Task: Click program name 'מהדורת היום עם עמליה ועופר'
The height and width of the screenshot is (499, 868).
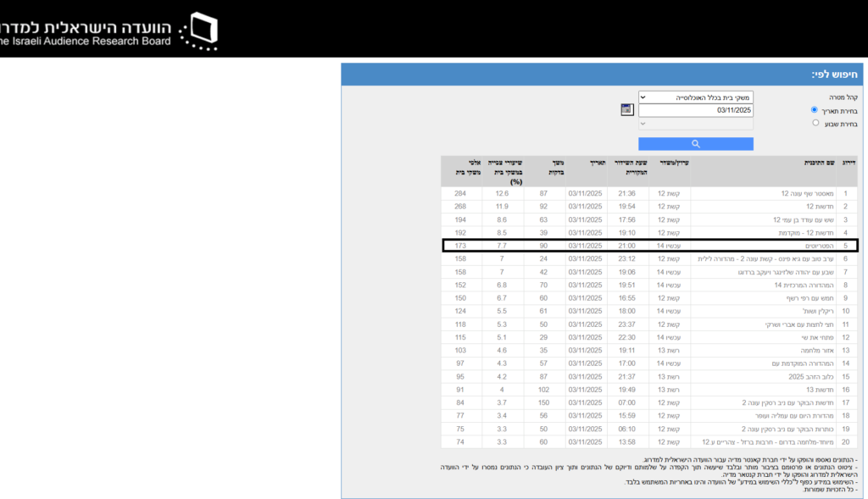Action: point(794,415)
